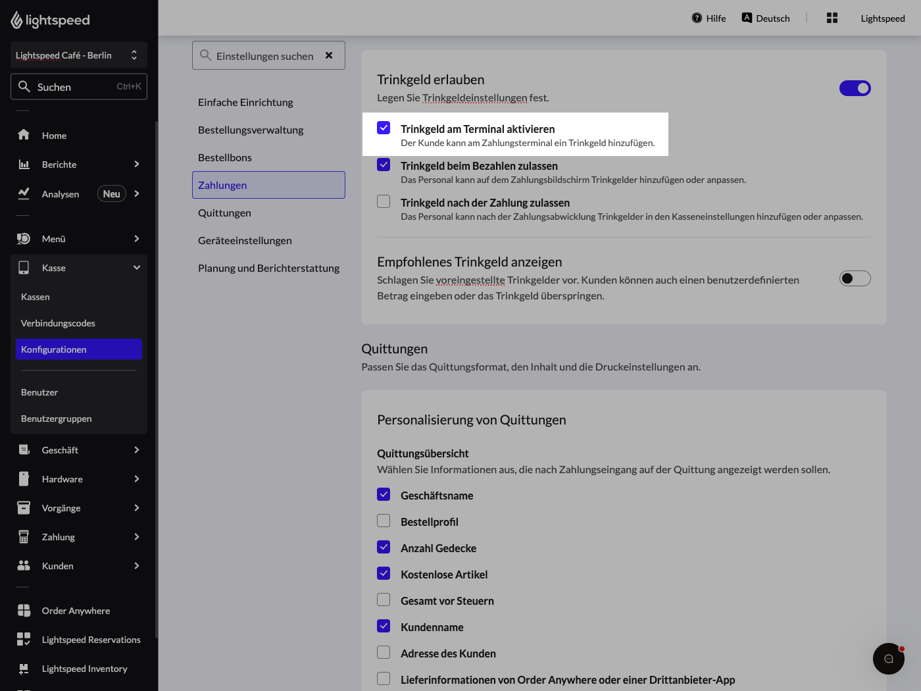Click the magnifier icon in Einstellungen suchen

(206, 55)
